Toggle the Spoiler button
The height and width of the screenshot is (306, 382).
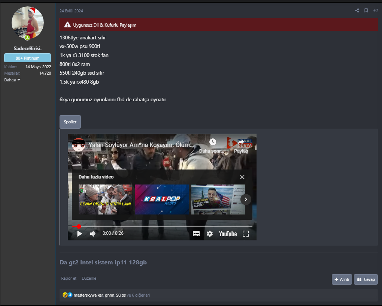pyautogui.click(x=70, y=122)
